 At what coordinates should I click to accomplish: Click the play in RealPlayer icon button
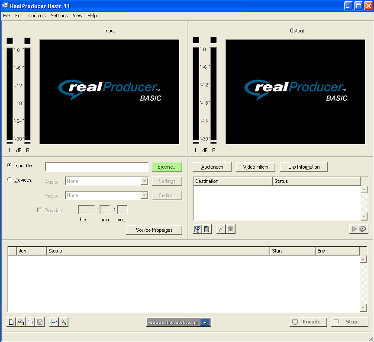pyautogui.click(x=359, y=229)
